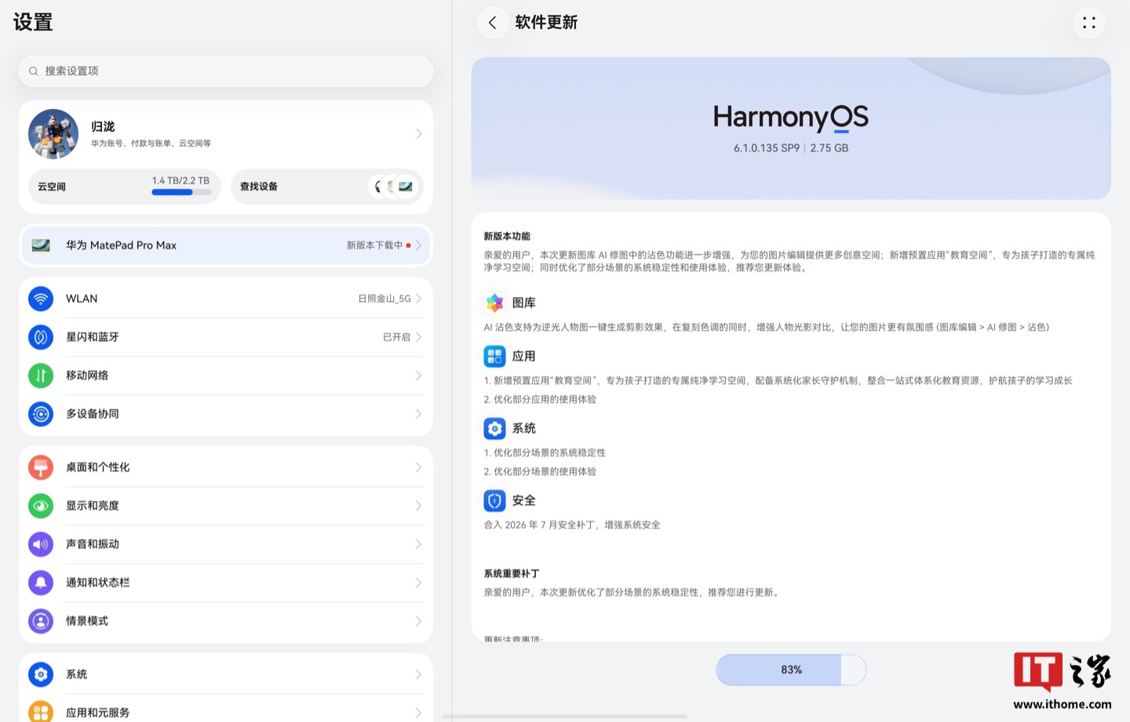The height and width of the screenshot is (722, 1130).
Task: Focus the 搜索设置项 search field
Action: pos(226,71)
